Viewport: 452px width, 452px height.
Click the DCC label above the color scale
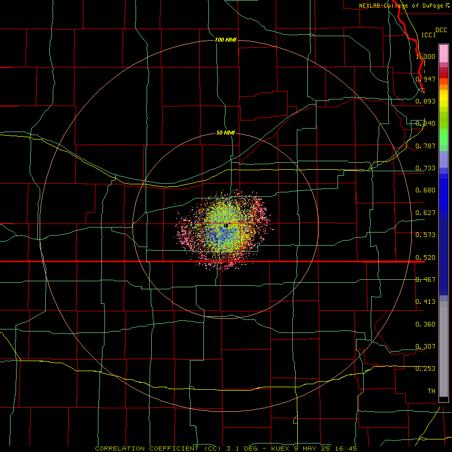[441, 30]
